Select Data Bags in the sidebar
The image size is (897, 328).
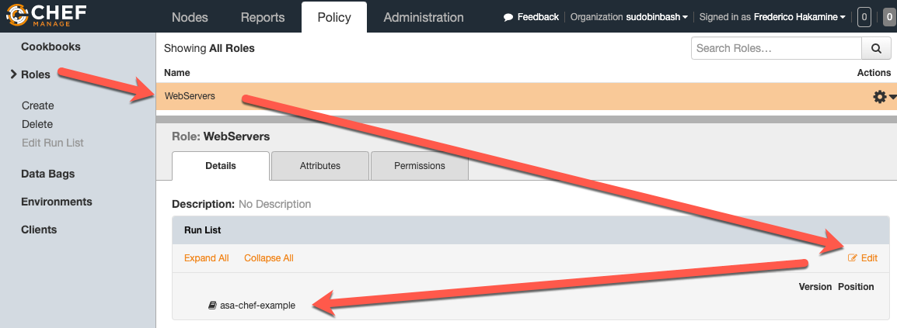coord(47,174)
